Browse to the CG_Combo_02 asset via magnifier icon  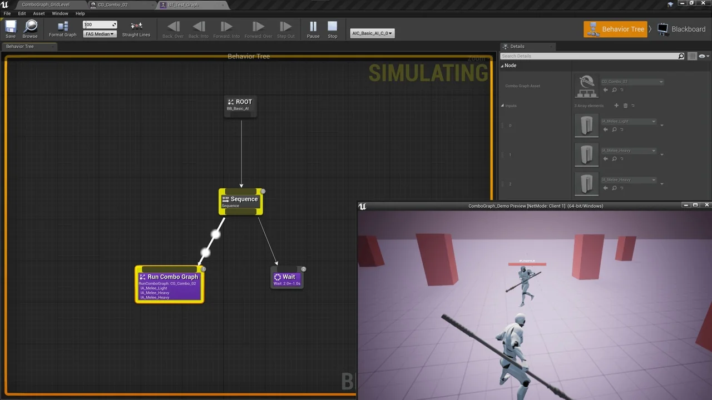(614, 90)
